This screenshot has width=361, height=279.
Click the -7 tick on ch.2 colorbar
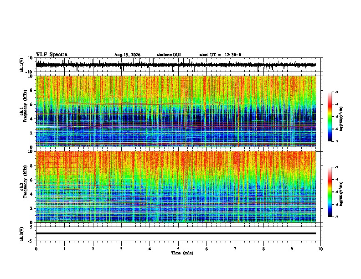click(x=336, y=217)
